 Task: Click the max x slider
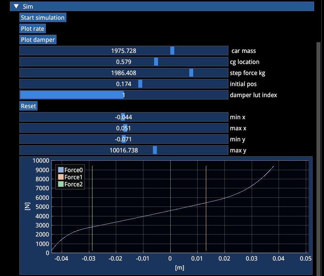coord(124,128)
